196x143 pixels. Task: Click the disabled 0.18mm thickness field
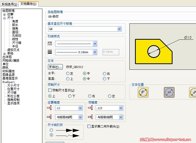(111, 52)
